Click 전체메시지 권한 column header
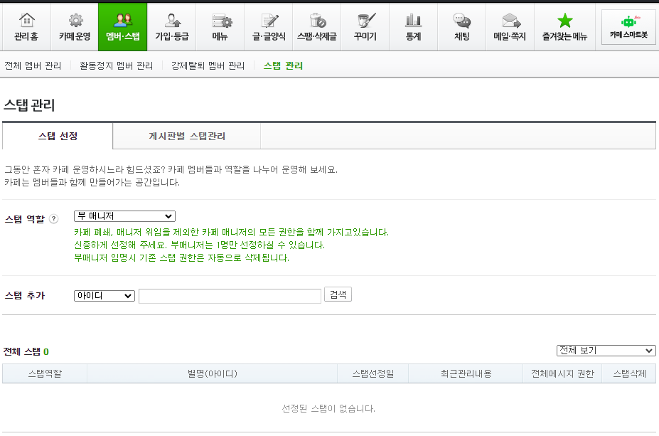 562,373
